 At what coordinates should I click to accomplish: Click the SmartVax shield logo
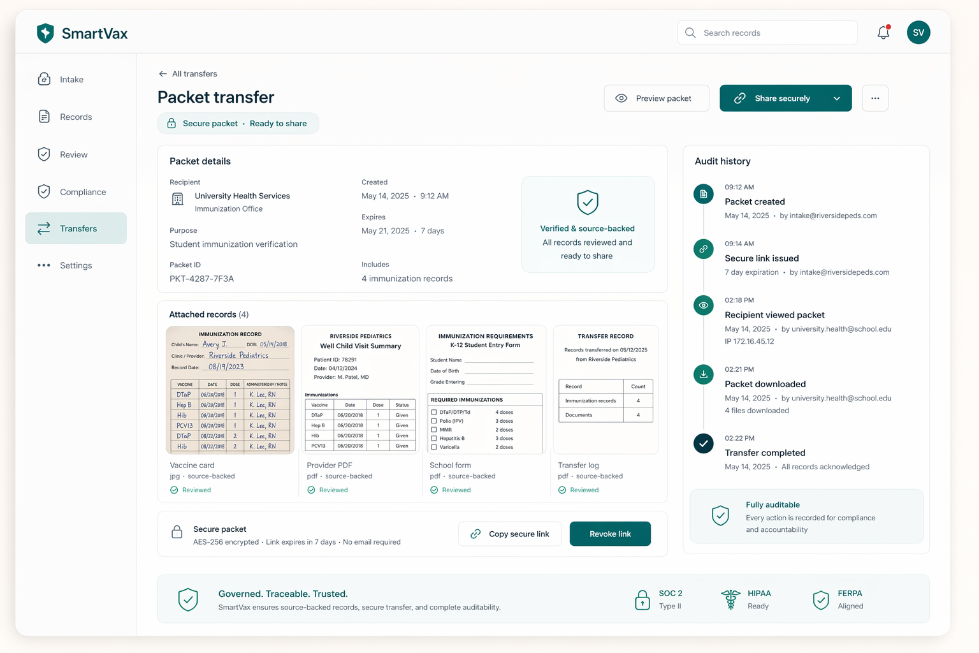coord(45,32)
